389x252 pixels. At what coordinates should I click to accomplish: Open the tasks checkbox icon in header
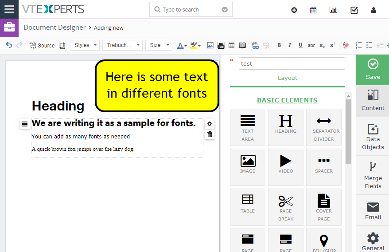pos(354,10)
